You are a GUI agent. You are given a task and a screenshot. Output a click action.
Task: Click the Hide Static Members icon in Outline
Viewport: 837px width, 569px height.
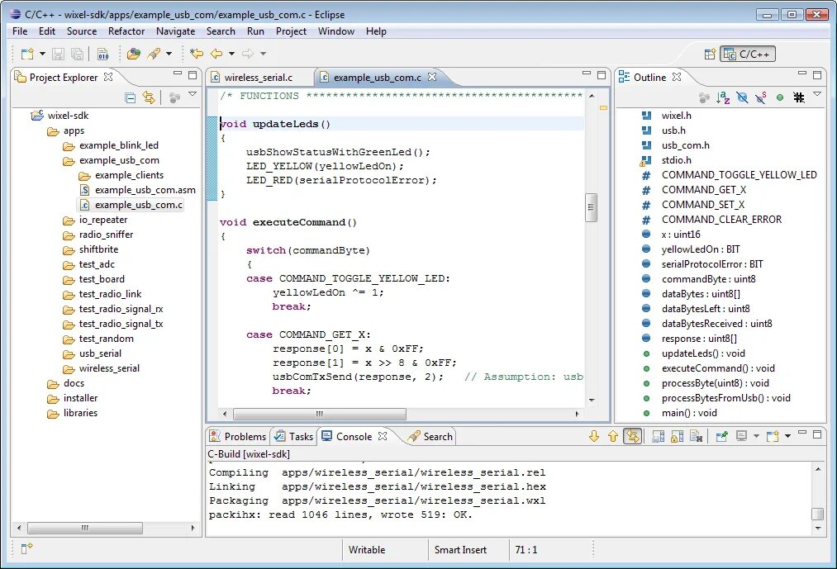(x=761, y=97)
